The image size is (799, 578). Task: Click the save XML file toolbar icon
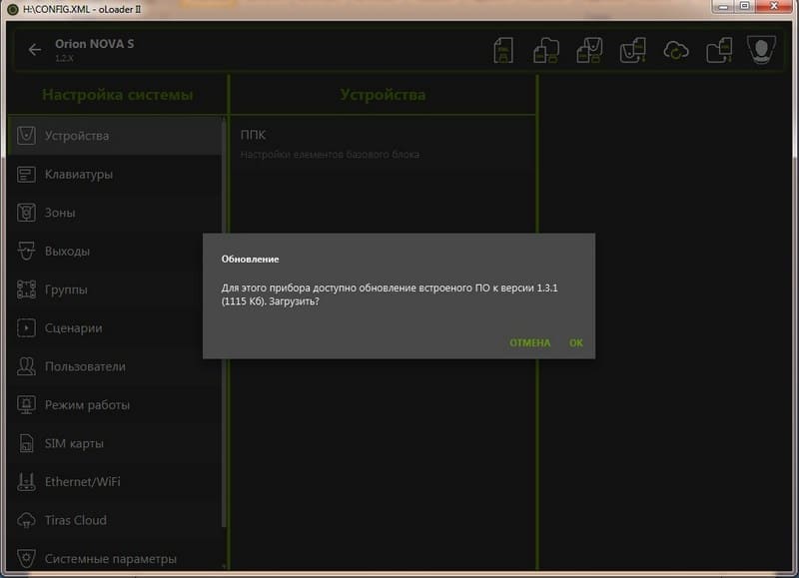point(503,51)
